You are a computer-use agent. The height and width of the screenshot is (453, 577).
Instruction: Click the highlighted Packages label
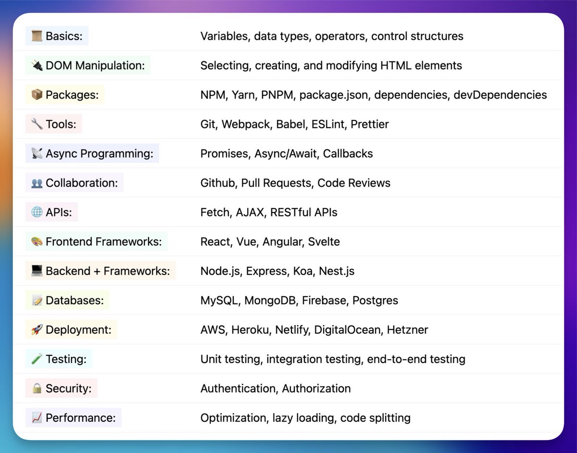coord(65,94)
